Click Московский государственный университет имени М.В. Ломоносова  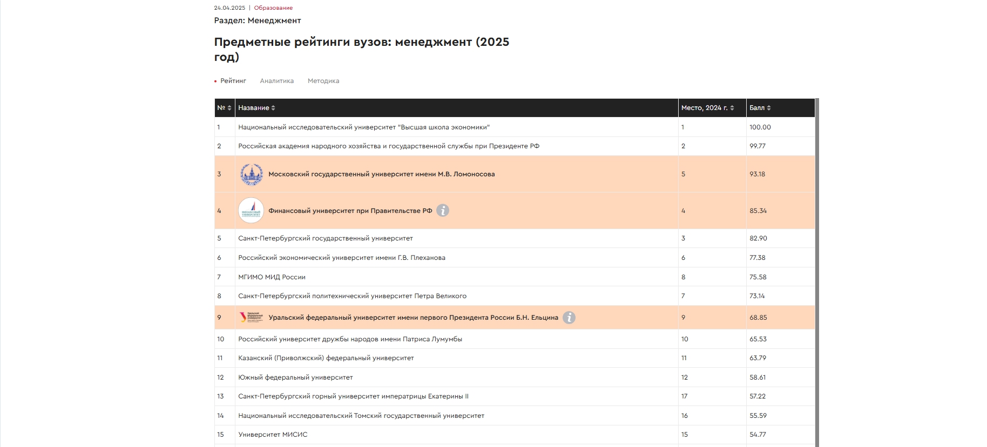382,174
